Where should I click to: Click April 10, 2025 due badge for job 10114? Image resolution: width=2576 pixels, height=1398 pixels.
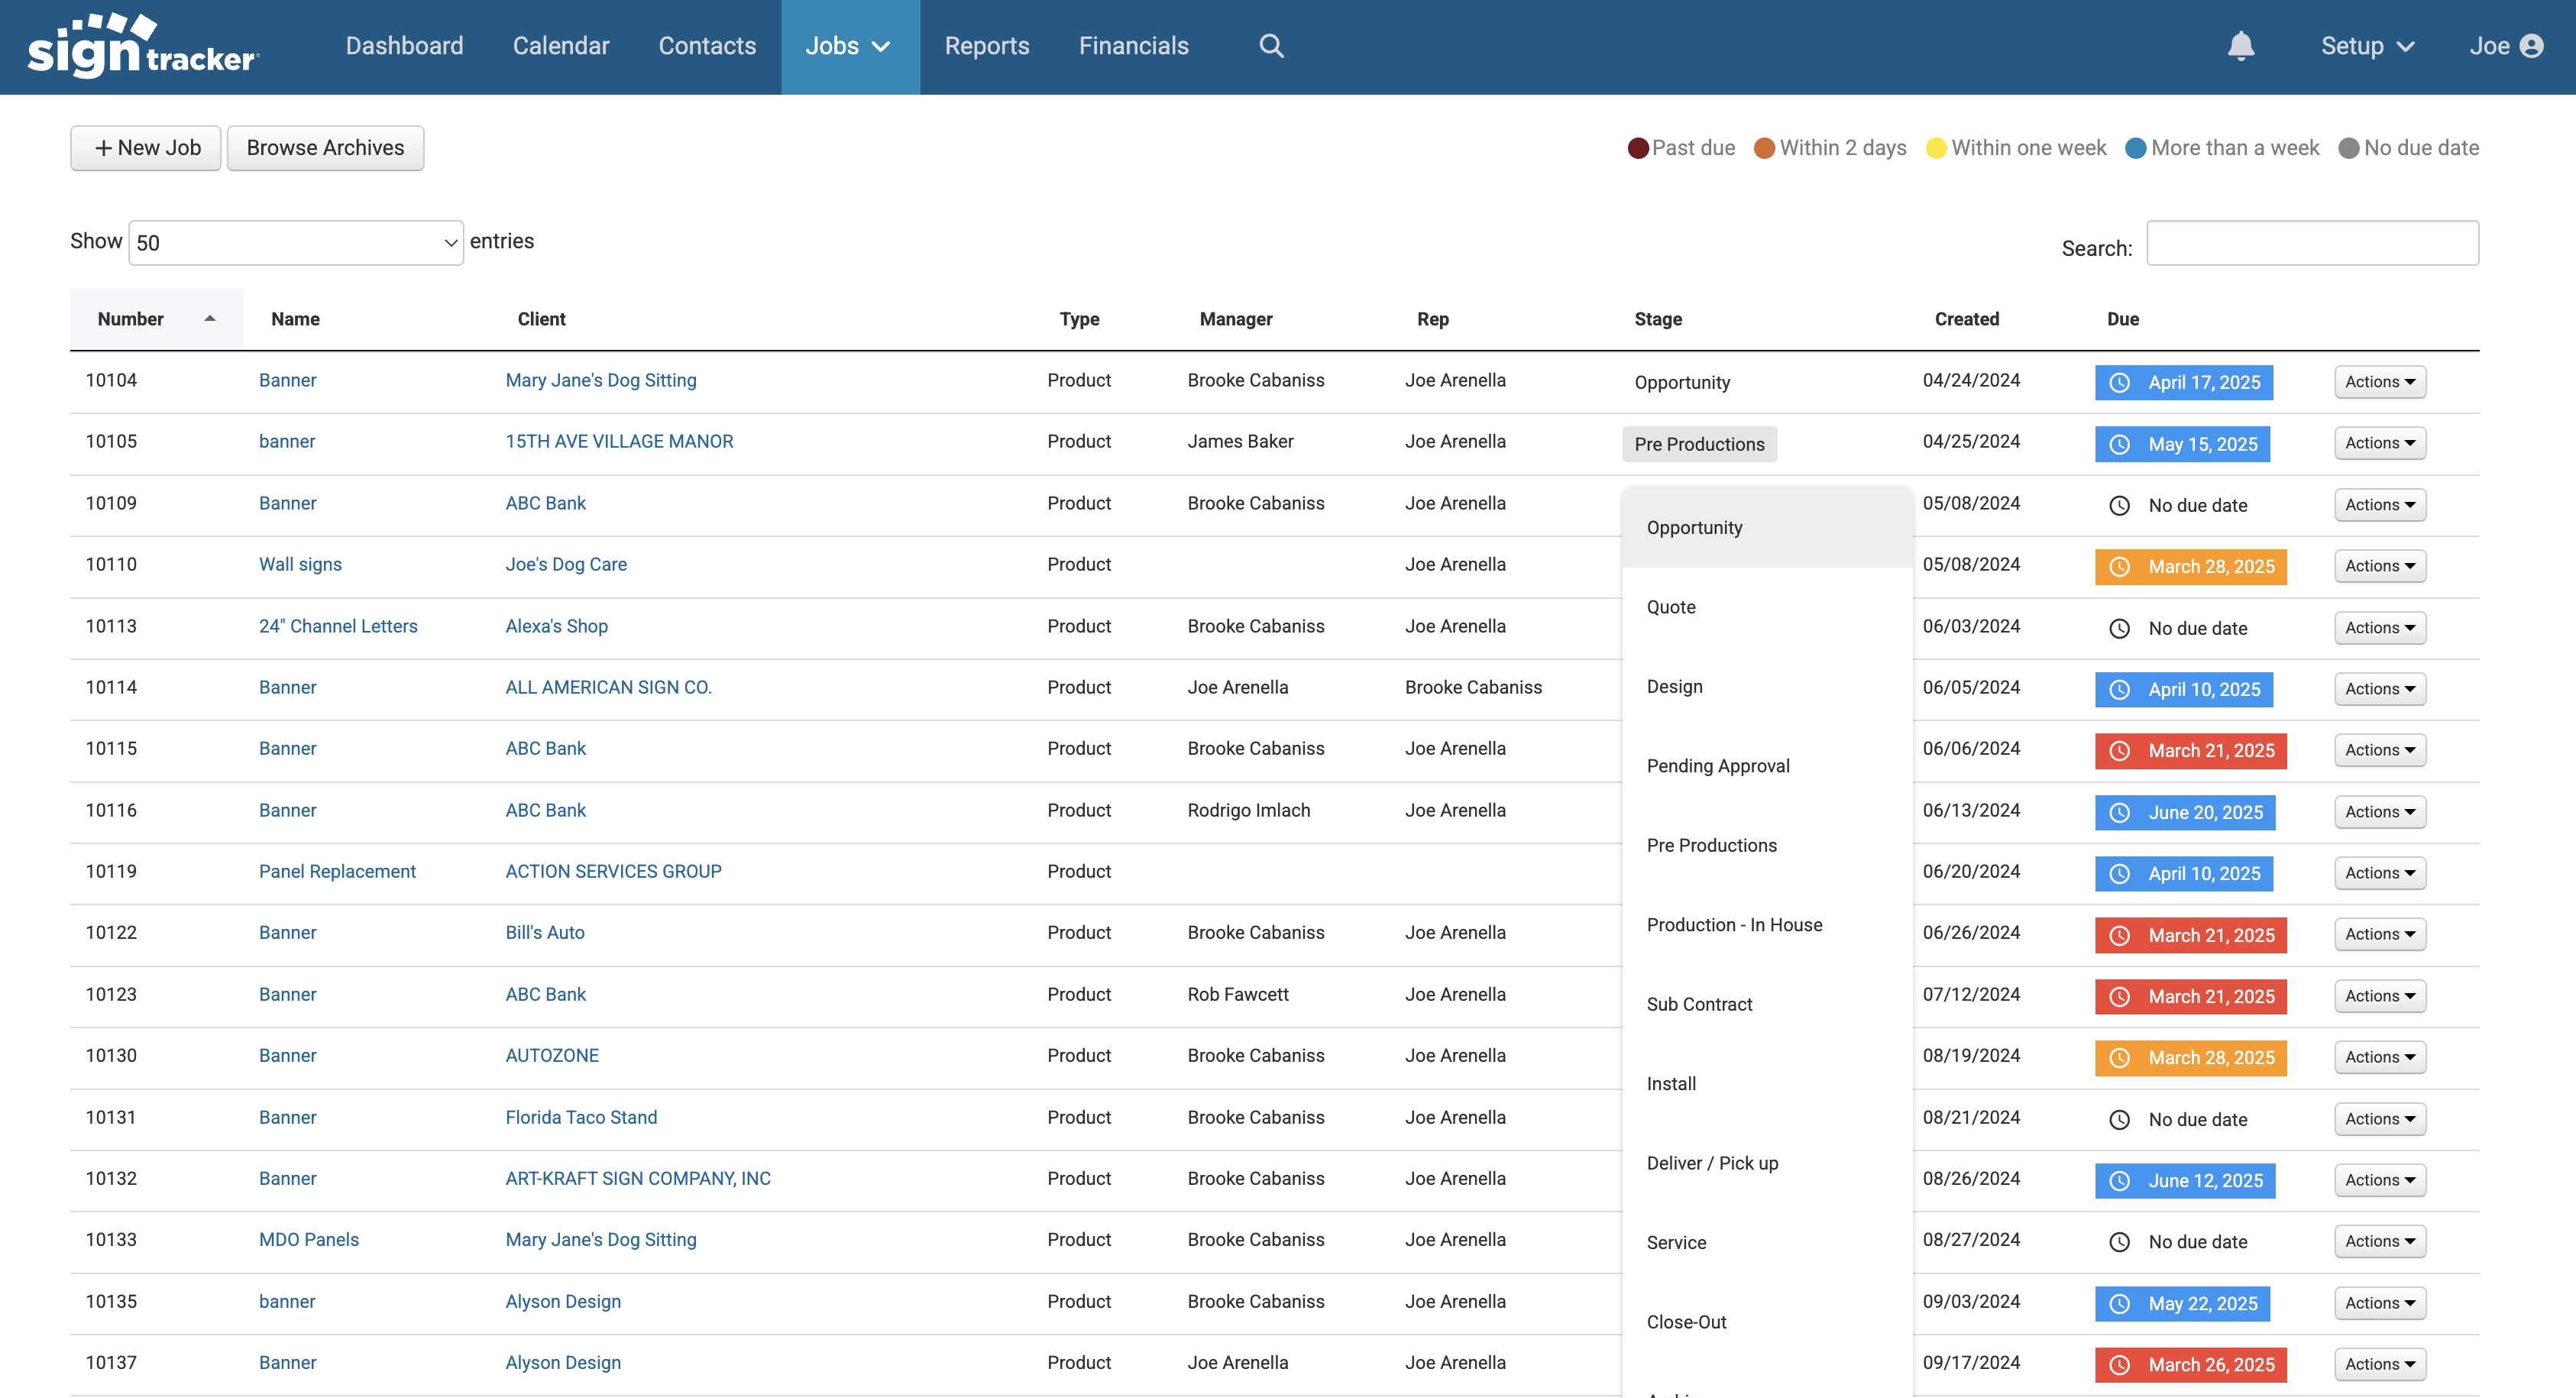click(2184, 690)
